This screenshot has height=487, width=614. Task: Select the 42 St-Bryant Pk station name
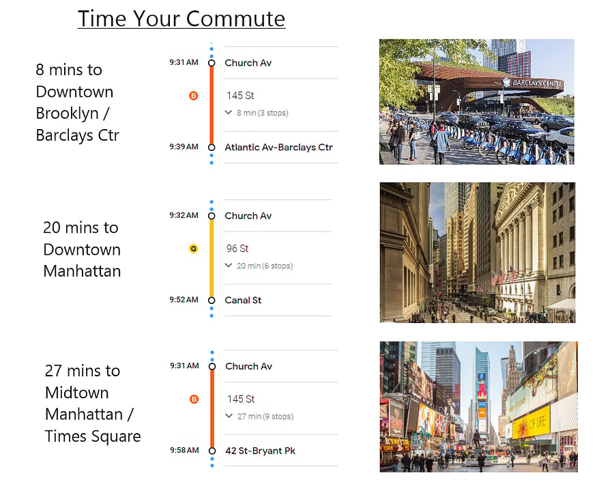pyautogui.click(x=261, y=451)
